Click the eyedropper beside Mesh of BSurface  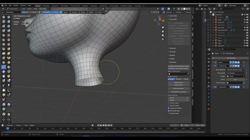coord(188,74)
